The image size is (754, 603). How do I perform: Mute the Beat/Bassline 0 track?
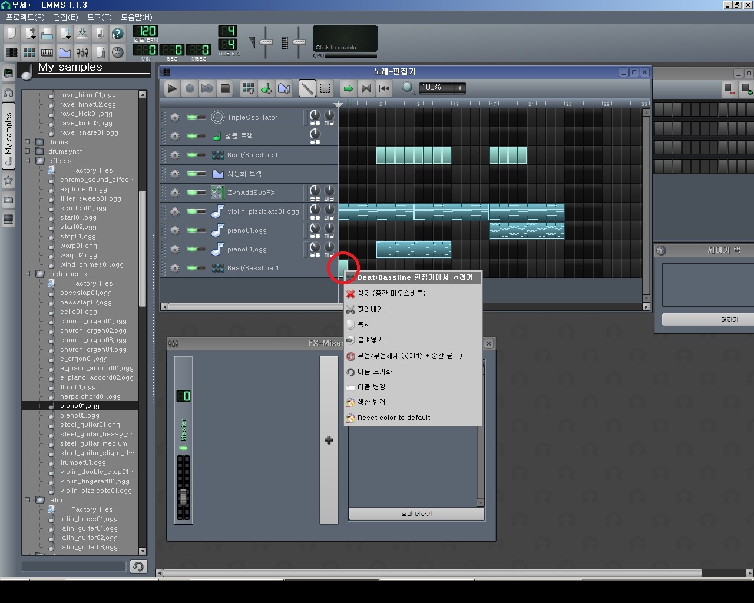pos(191,155)
